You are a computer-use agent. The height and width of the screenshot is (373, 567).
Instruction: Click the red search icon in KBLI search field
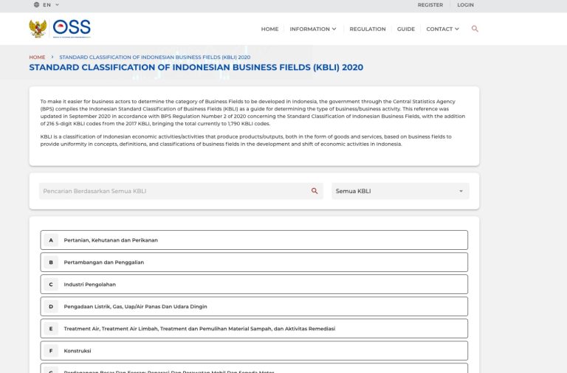[315, 191]
